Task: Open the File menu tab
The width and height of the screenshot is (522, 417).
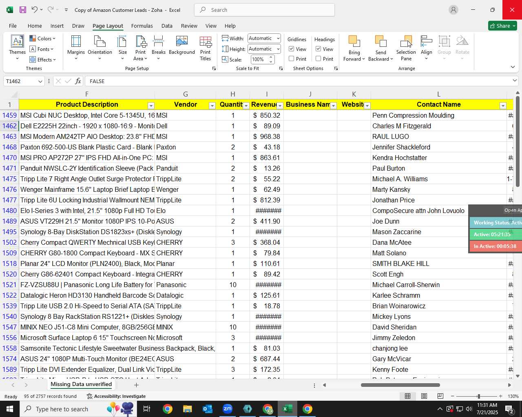Action: click(13, 26)
